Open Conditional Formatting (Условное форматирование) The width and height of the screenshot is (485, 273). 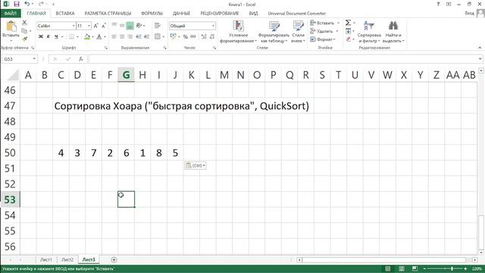tap(238, 32)
